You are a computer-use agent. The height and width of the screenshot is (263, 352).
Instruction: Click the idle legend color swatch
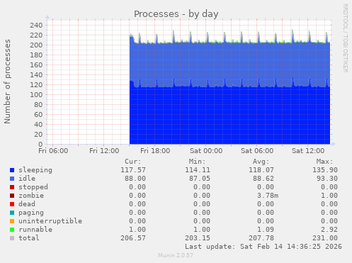(12, 179)
